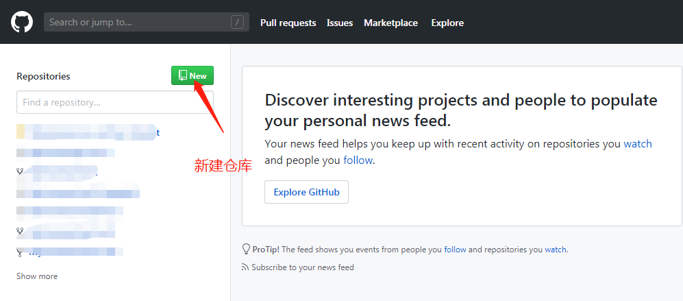Open Pull requests in top navigation

(x=288, y=23)
